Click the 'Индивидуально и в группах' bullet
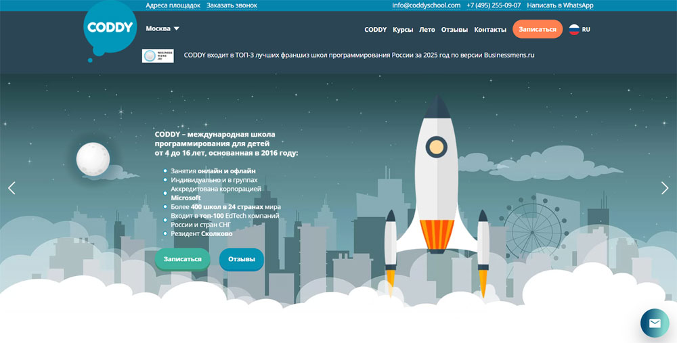The height and width of the screenshot is (343, 677). (214, 180)
